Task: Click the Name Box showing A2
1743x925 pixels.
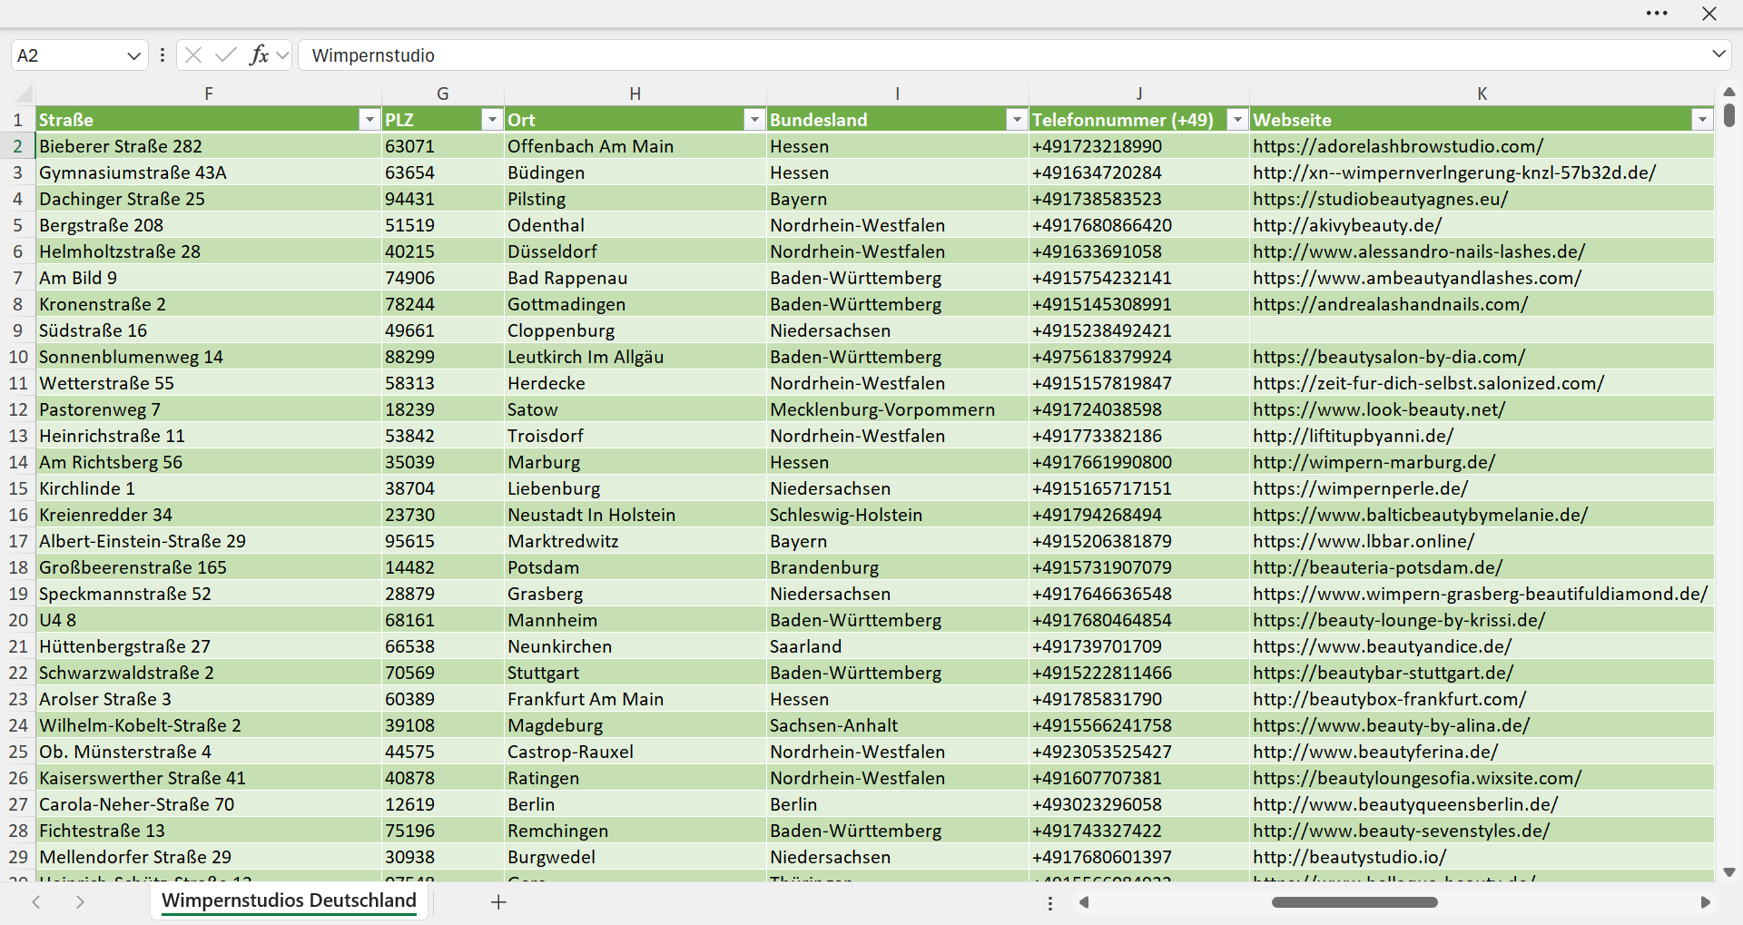Action: coord(68,55)
